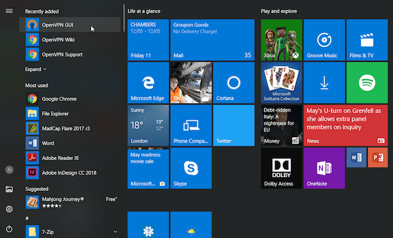Open the OneNote tile
This screenshot has height=238, width=393.
pos(324,168)
